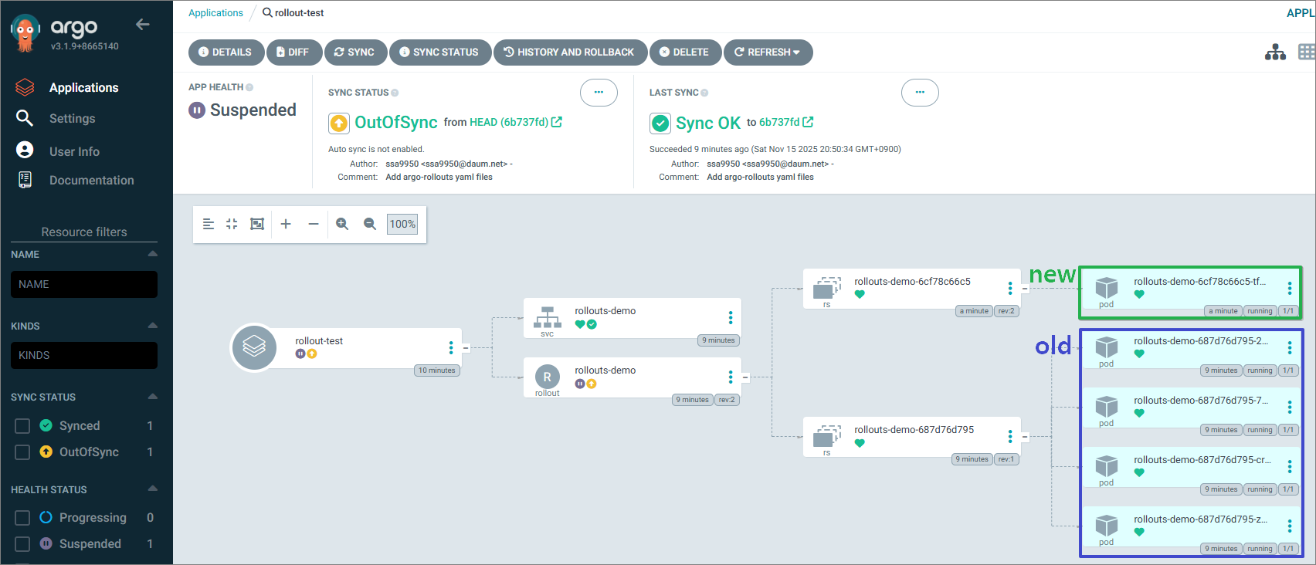Collapse children of the rollout-test node
This screenshot has height=565, width=1316.
pyautogui.click(x=466, y=348)
